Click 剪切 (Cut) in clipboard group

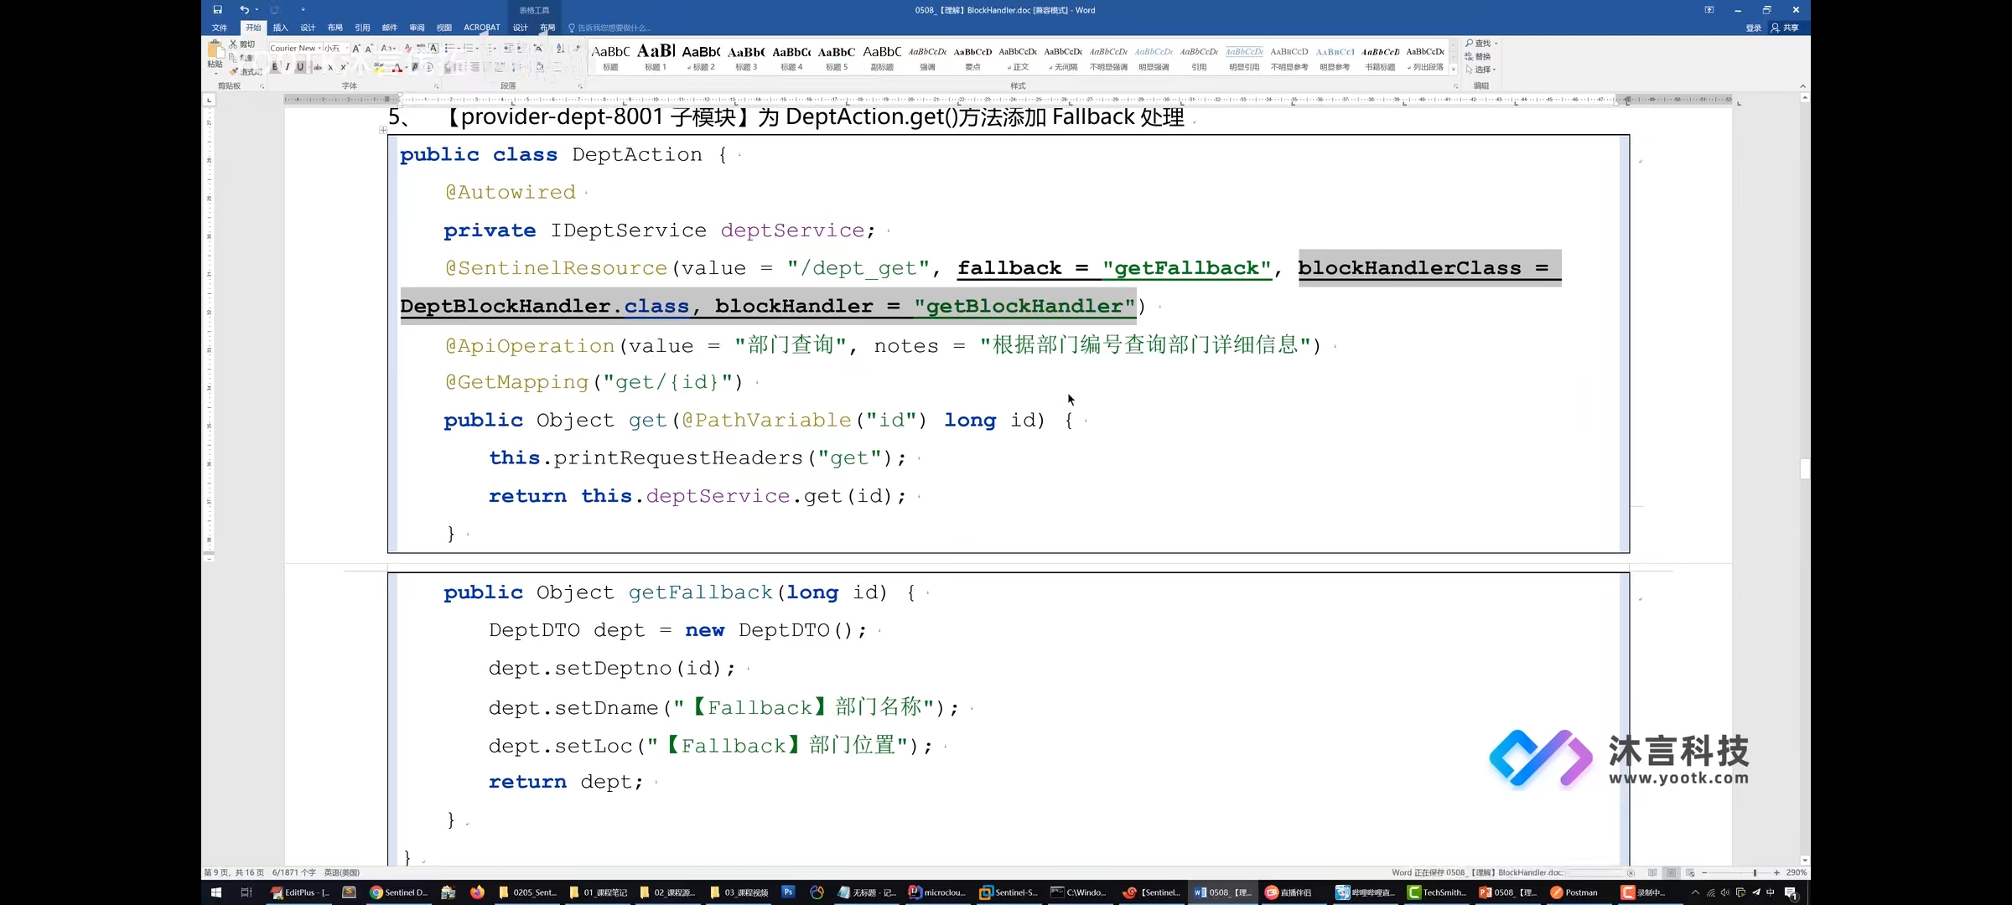(x=242, y=44)
